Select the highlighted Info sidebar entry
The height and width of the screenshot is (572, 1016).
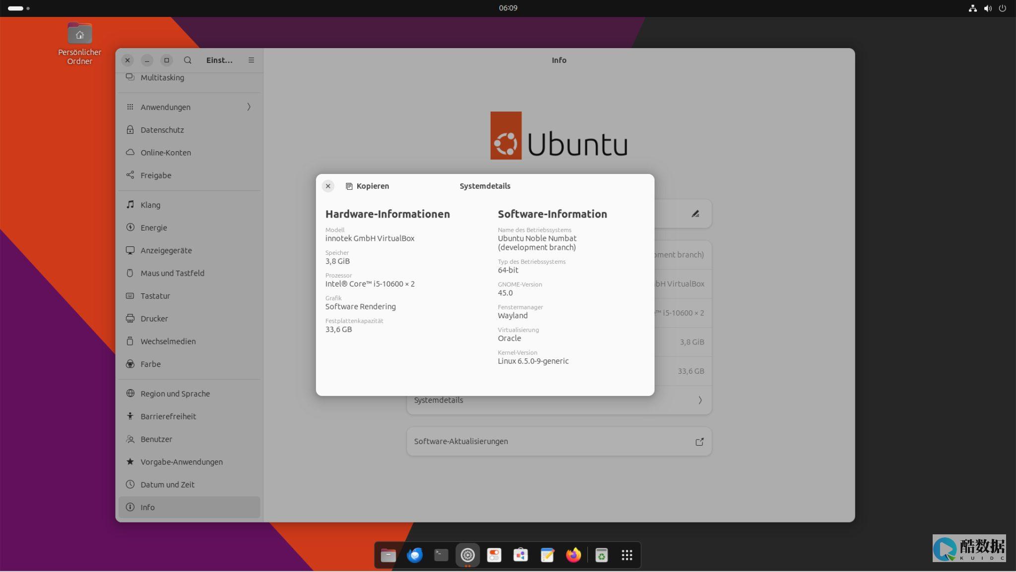[189, 507]
